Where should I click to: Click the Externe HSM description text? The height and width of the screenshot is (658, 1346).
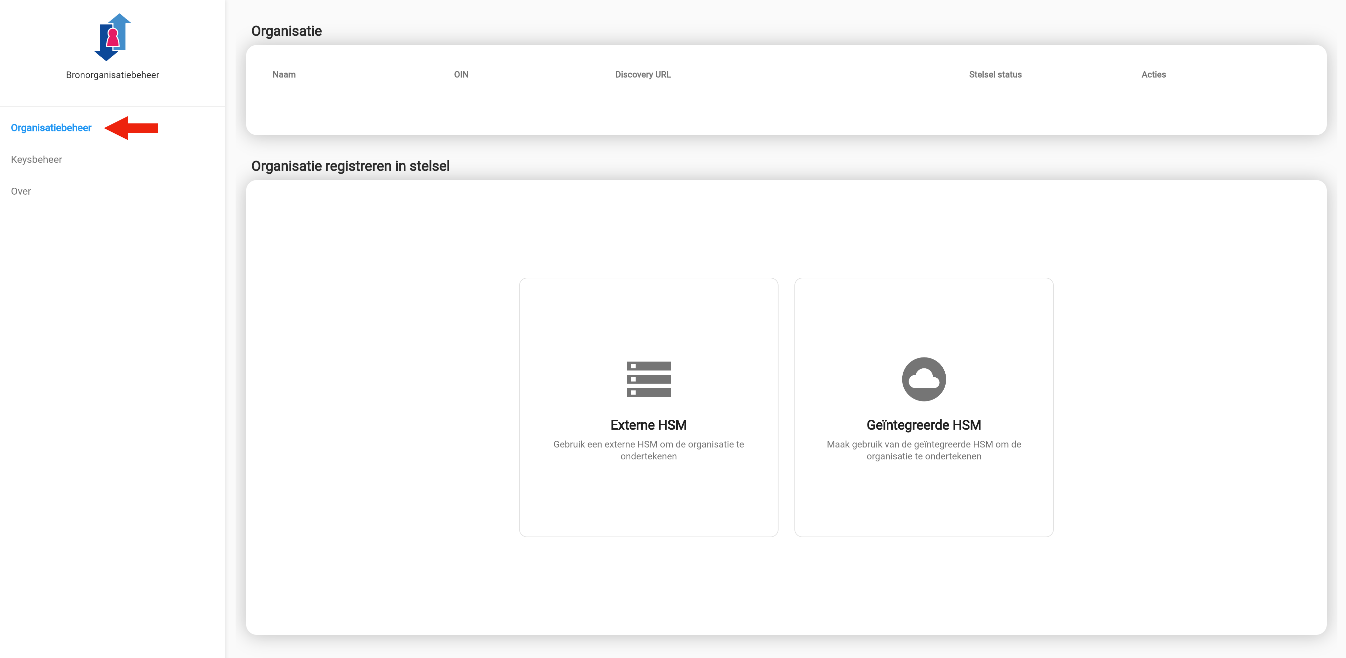(x=649, y=450)
